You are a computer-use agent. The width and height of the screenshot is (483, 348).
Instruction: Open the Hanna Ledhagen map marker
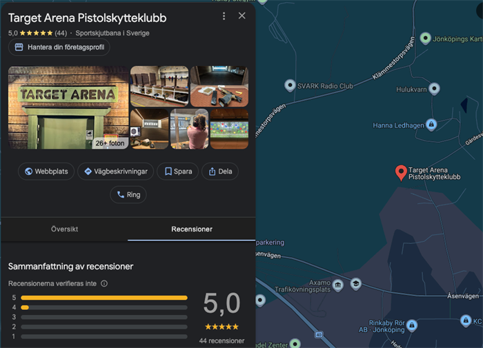(x=431, y=125)
